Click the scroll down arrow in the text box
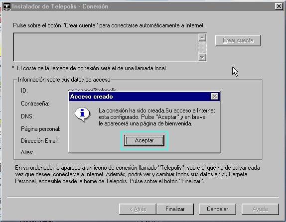 coord(202,57)
